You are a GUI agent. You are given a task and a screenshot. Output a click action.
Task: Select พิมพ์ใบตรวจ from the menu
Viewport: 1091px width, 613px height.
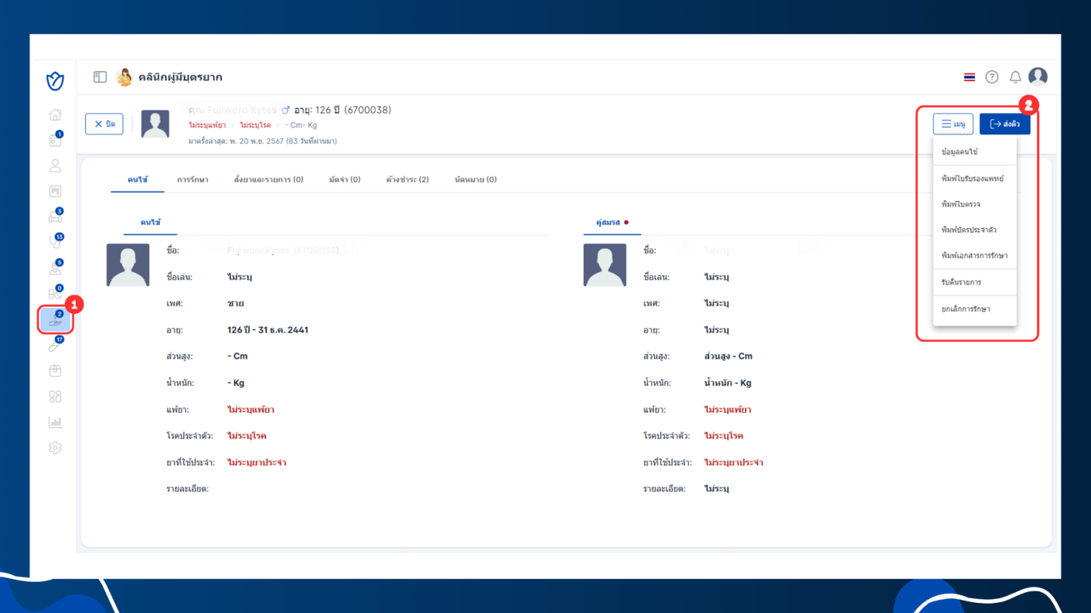[x=975, y=204]
